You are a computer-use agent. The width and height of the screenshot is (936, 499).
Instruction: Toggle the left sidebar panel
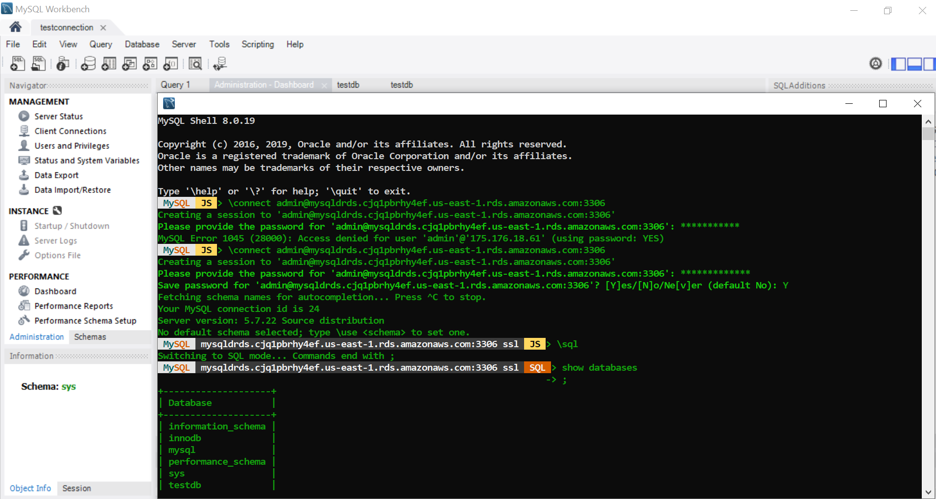(x=898, y=64)
